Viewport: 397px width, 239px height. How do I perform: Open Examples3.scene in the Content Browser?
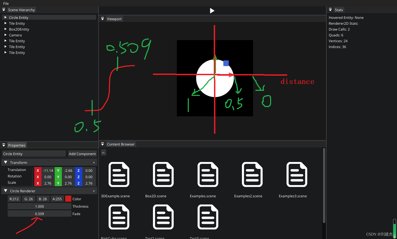(296, 175)
